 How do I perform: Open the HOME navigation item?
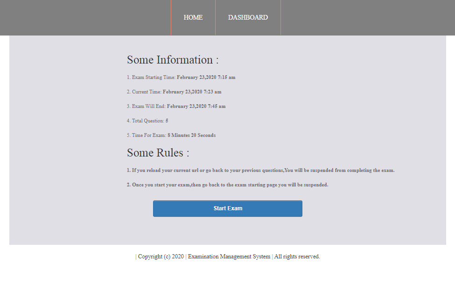(x=193, y=18)
